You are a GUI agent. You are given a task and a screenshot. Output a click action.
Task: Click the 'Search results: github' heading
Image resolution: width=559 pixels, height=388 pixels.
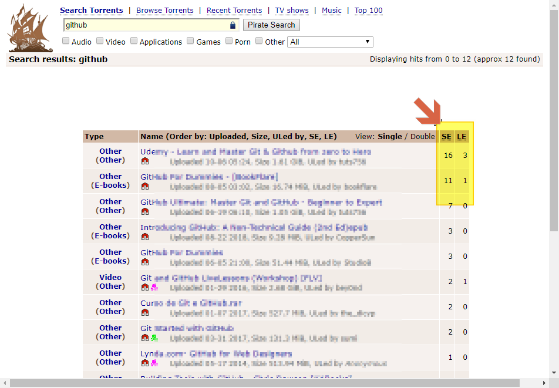click(x=58, y=59)
